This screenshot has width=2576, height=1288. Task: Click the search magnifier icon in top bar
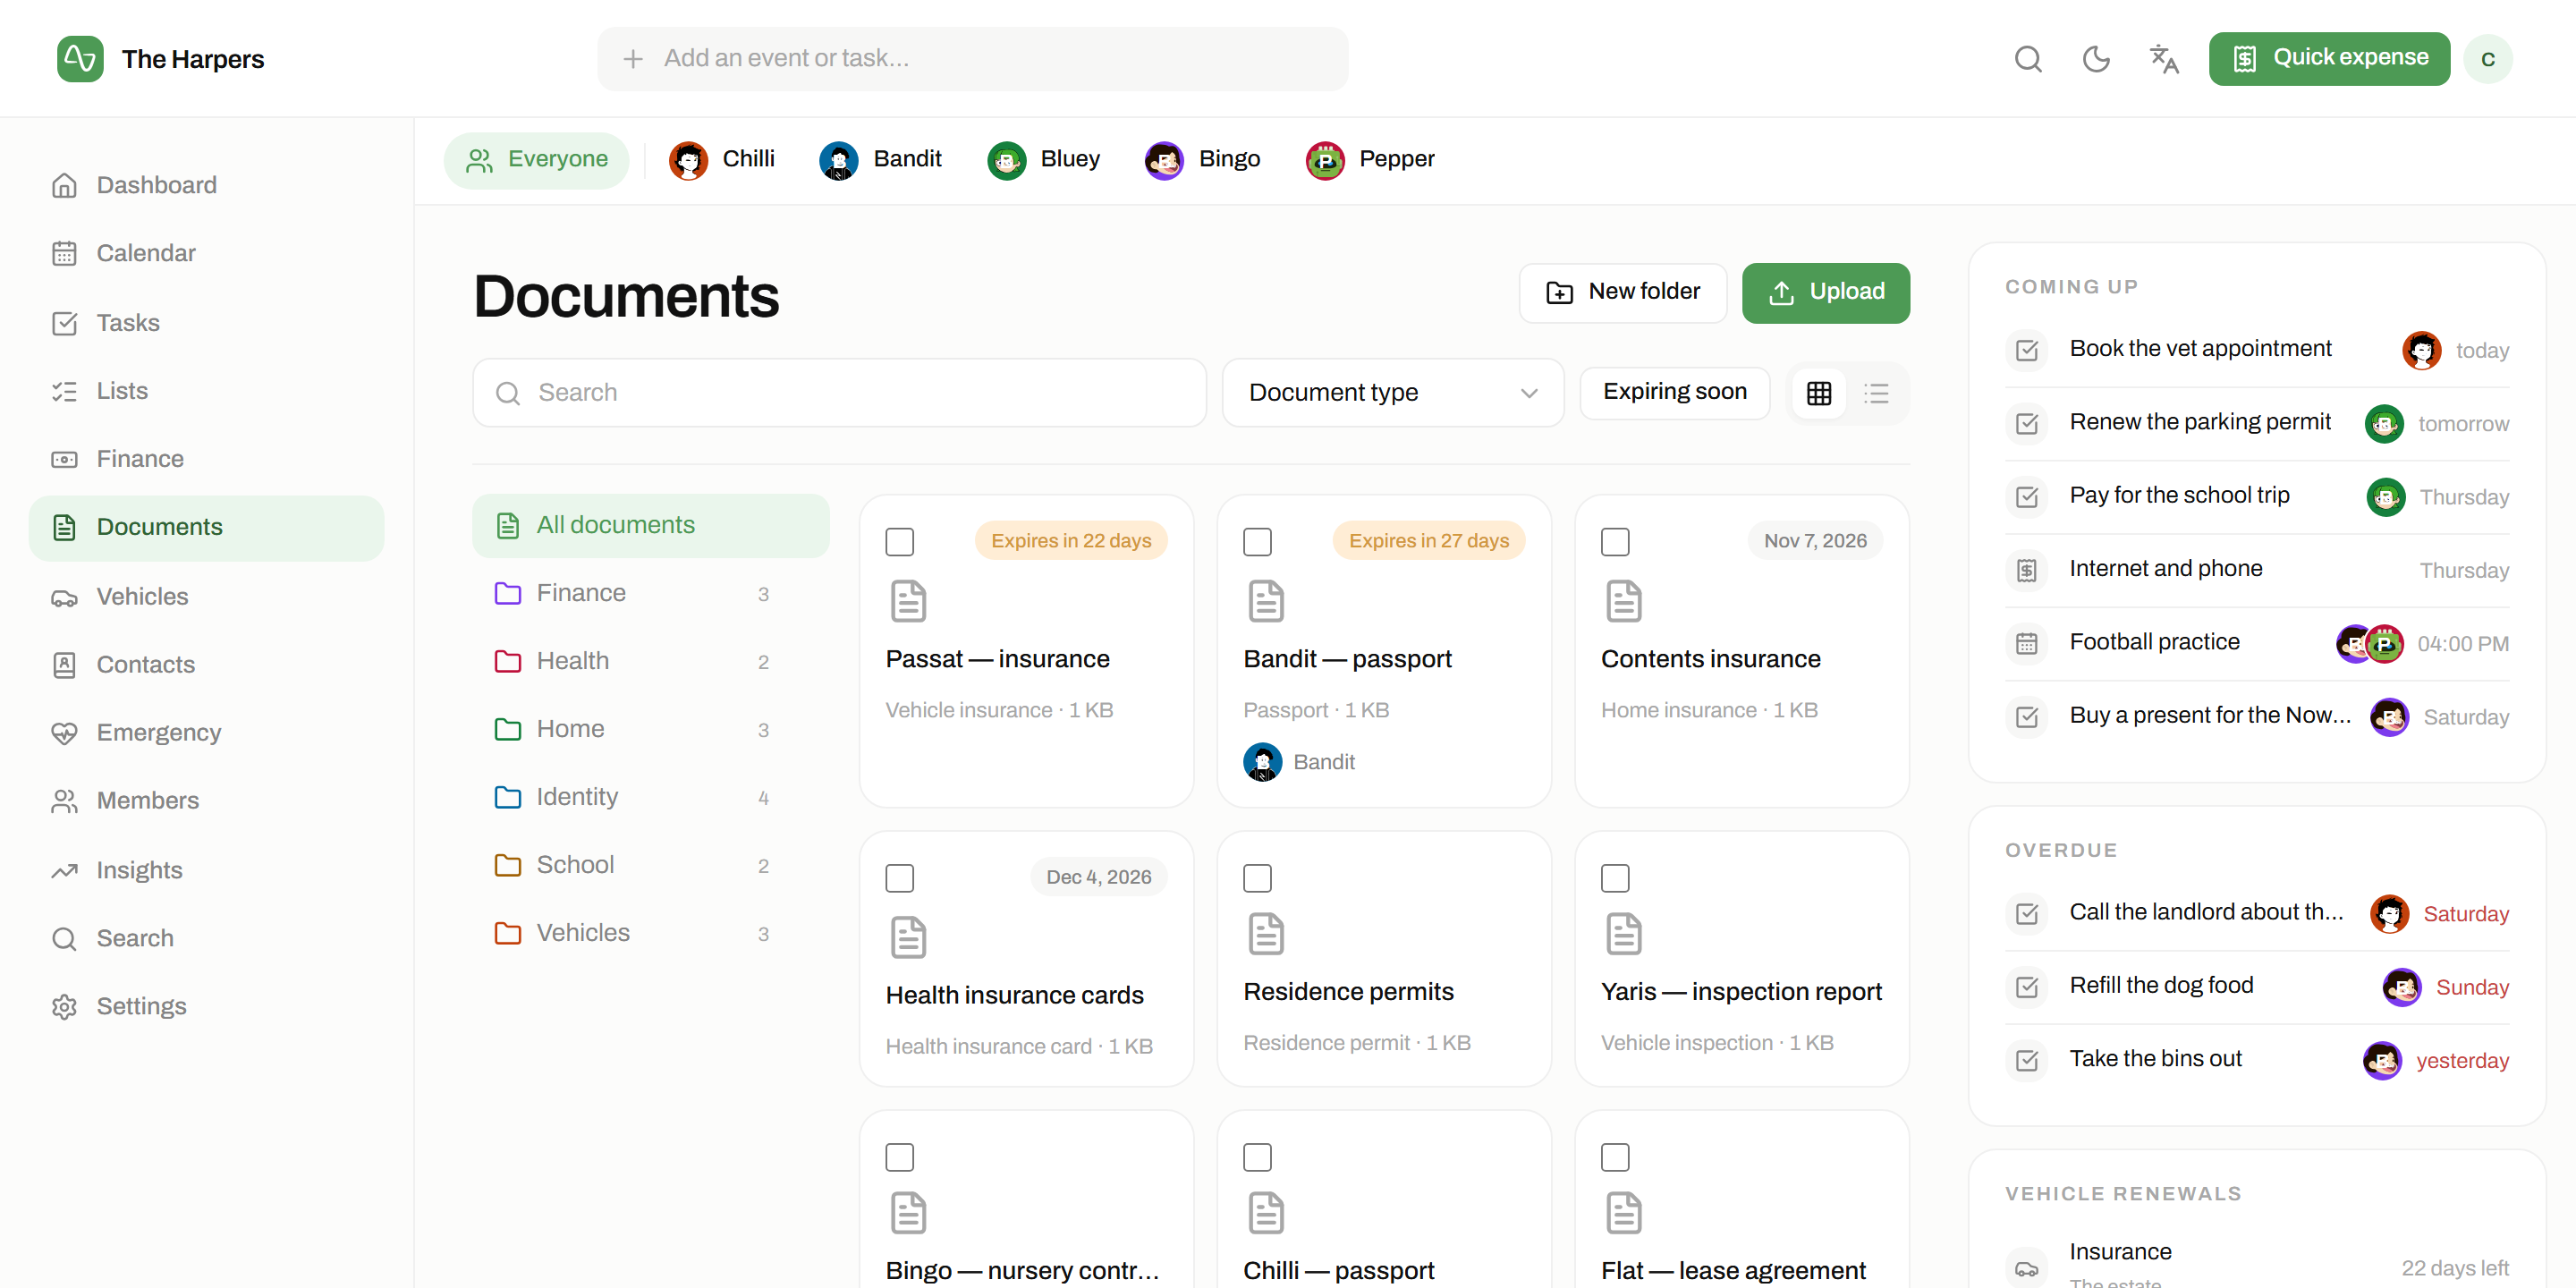pyautogui.click(x=2027, y=59)
